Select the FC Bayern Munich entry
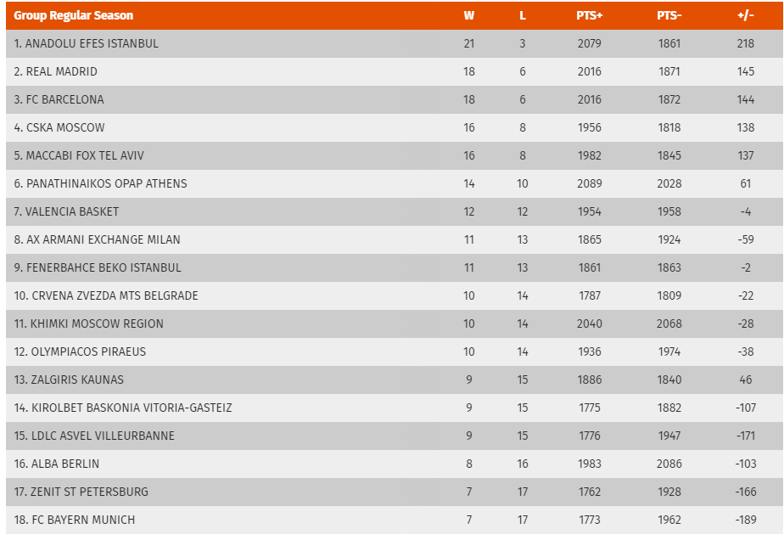The width and height of the screenshot is (784, 540). point(394,520)
